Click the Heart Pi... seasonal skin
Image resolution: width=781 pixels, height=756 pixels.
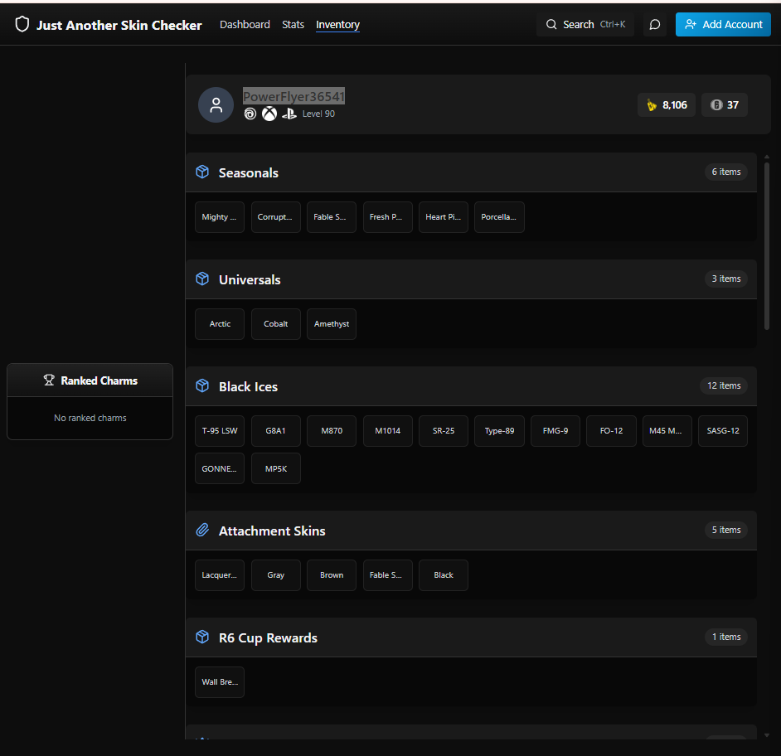444,217
